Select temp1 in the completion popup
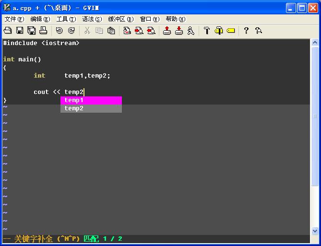This screenshot has width=321, height=246. (x=91, y=100)
